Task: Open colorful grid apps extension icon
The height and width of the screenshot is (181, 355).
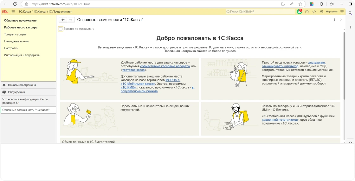Action: point(312,4)
